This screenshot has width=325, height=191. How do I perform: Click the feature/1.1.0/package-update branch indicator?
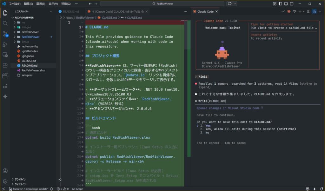[29, 189]
